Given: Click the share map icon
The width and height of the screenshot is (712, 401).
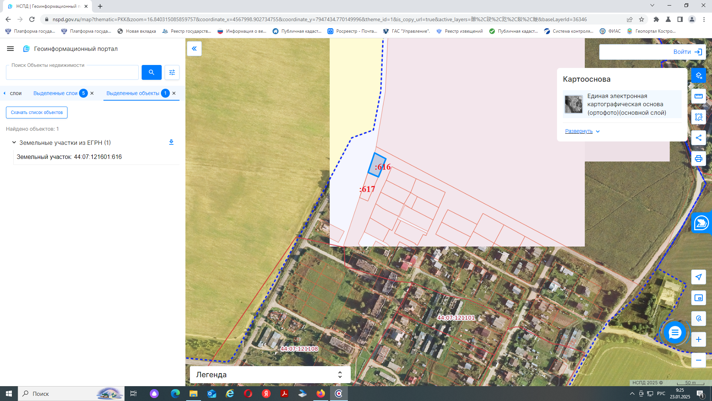Looking at the screenshot, I should tap(699, 138).
